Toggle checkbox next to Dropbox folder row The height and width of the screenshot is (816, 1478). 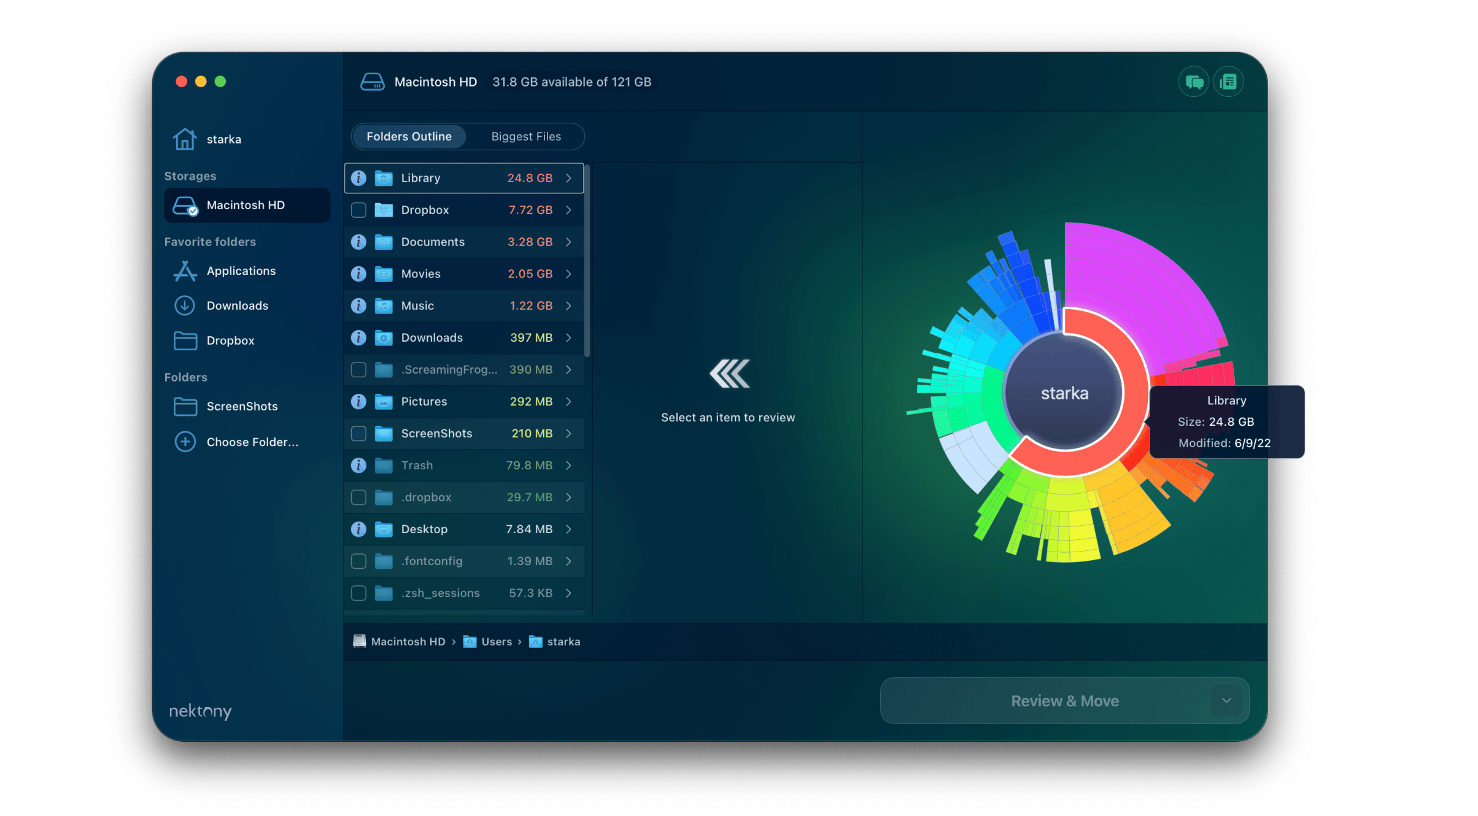(358, 209)
